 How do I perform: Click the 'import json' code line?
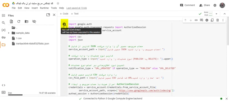[76, 40]
